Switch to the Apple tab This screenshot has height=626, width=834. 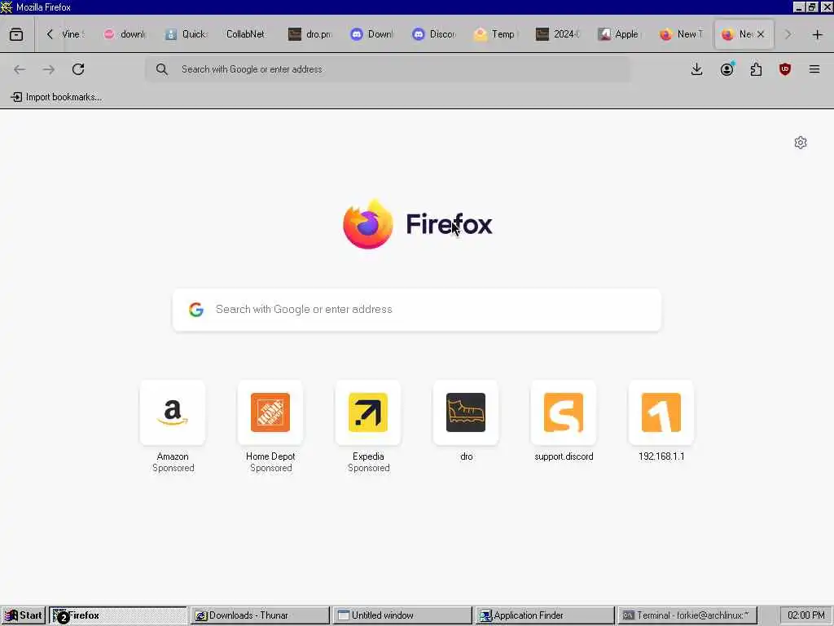pyautogui.click(x=619, y=34)
